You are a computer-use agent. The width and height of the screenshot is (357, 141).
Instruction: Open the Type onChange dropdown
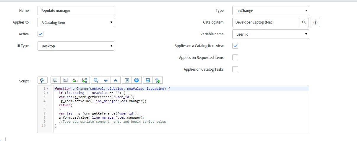coord(271,11)
